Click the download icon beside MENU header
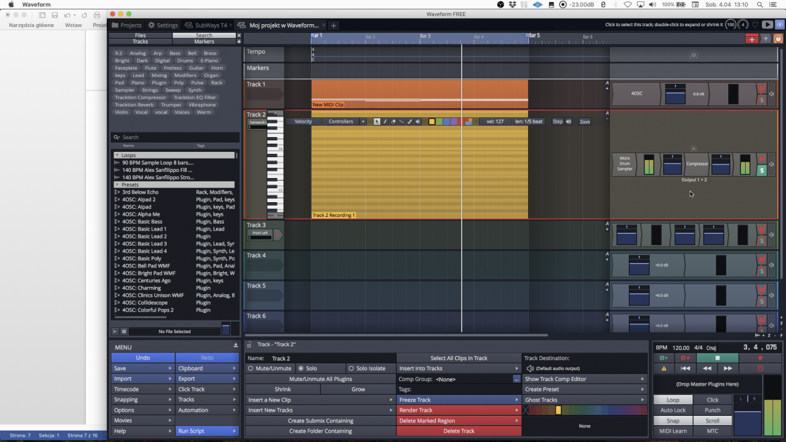 pos(236,345)
